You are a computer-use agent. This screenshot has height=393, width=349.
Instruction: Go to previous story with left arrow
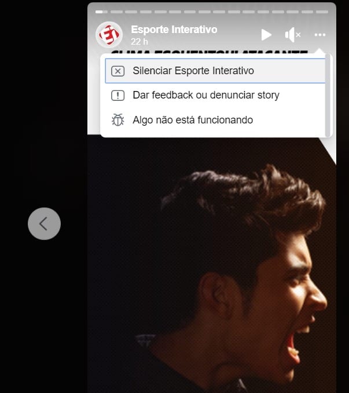(44, 224)
